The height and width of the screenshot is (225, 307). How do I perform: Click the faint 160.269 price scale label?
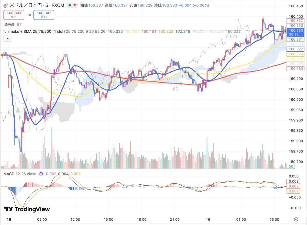coord(295,64)
